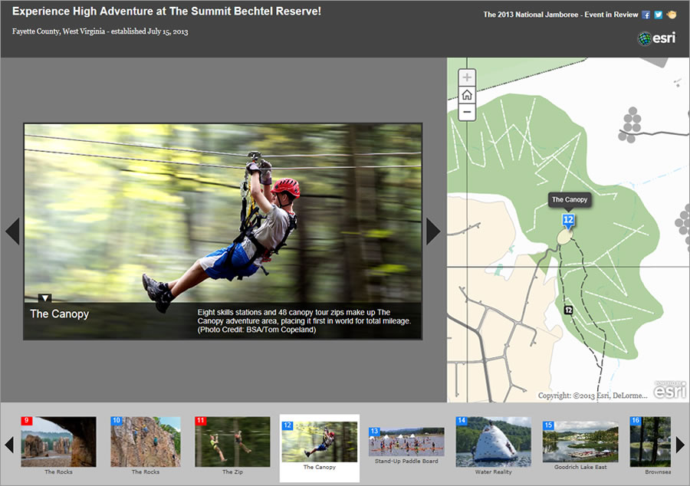The image size is (690, 486).
Task: Select The Canopy marker 12 on the map
Action: [567, 219]
